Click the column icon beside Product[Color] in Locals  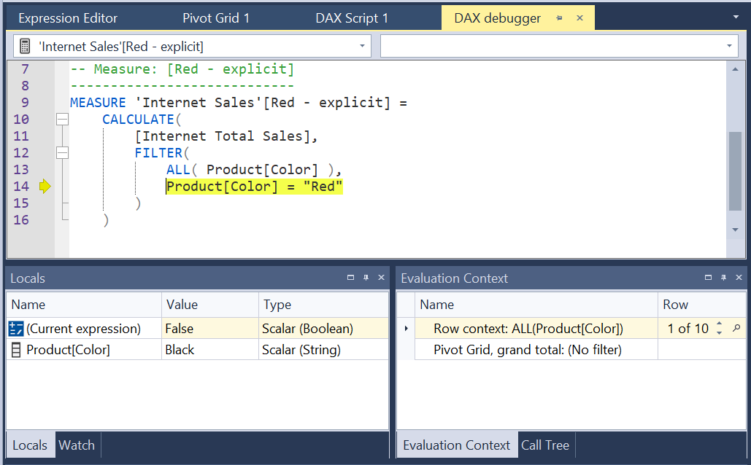point(16,349)
